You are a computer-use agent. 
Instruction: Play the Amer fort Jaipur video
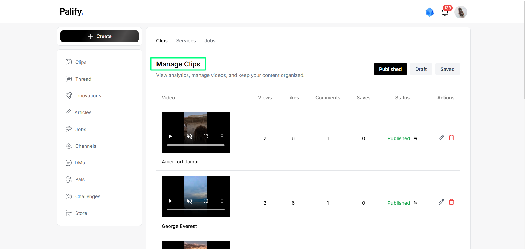[x=170, y=136]
